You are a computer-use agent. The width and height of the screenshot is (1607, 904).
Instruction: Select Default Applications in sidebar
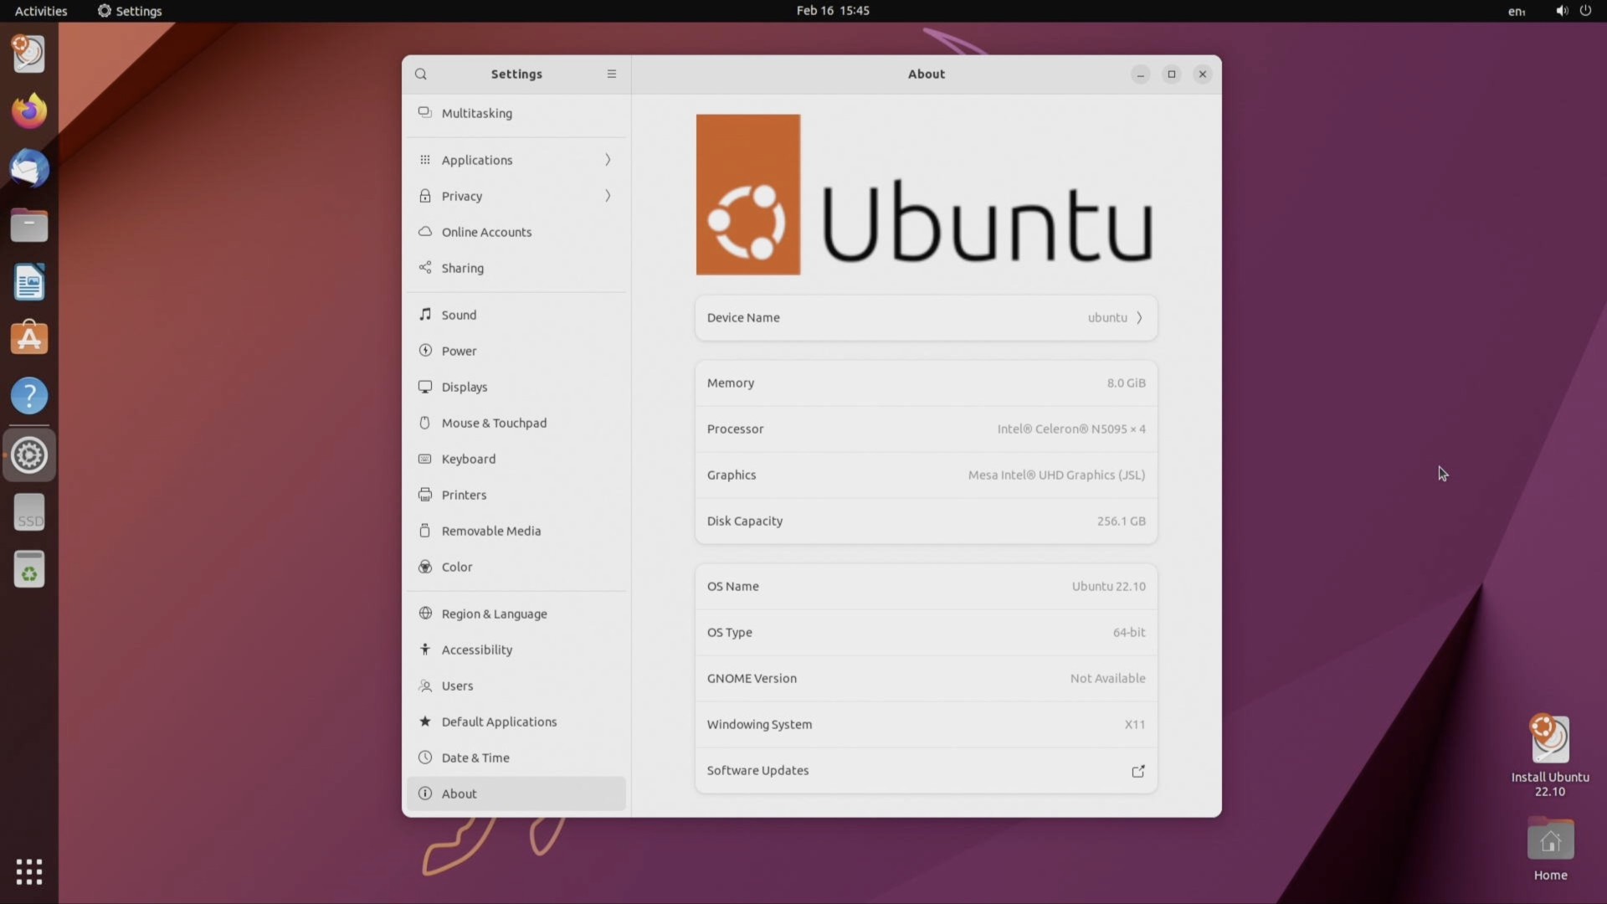point(516,722)
